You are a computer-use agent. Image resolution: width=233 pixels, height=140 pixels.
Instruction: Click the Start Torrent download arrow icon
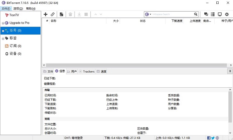tap(79, 14)
